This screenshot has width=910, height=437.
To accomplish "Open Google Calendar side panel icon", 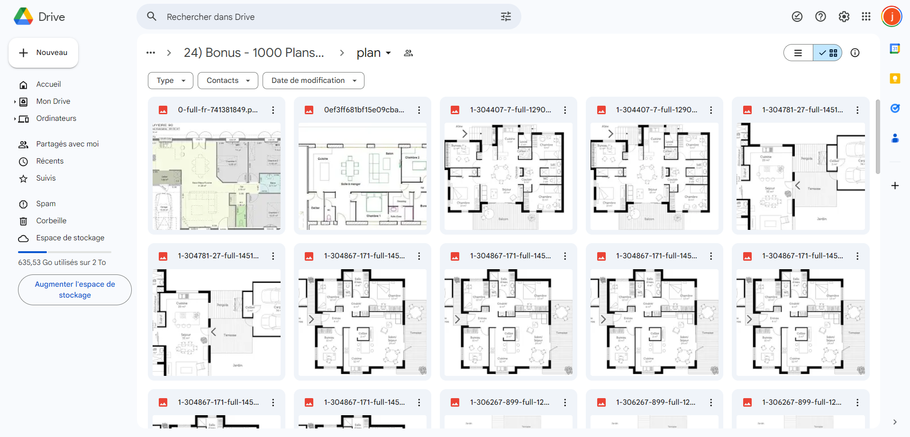I will coord(895,48).
